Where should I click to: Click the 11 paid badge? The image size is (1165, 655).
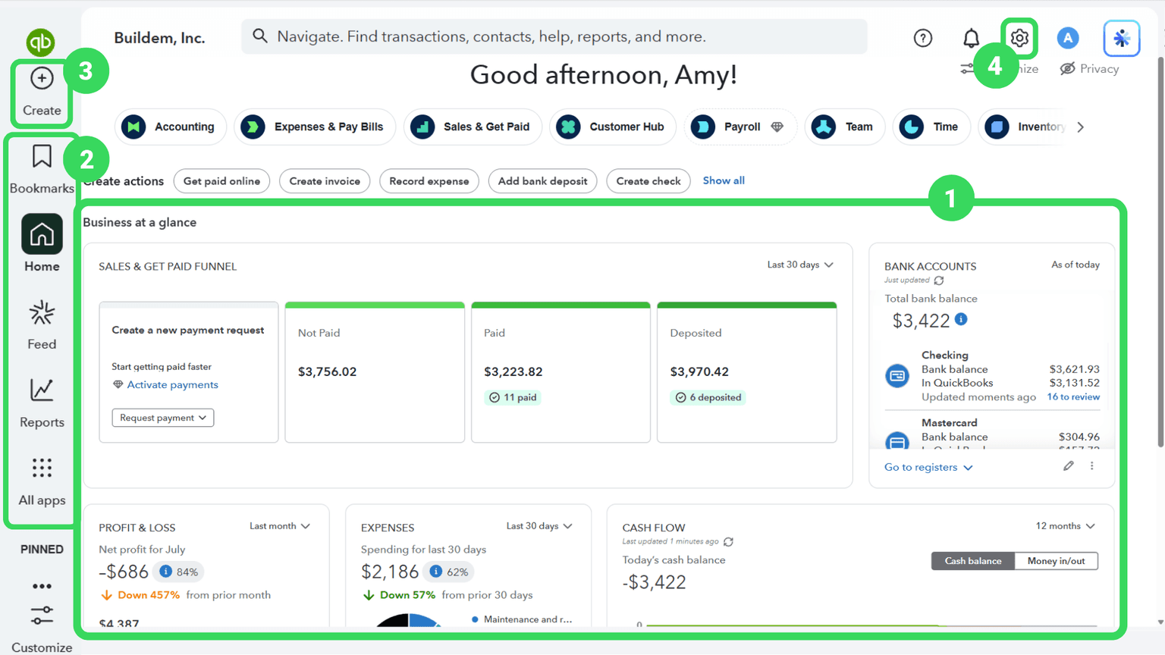513,397
